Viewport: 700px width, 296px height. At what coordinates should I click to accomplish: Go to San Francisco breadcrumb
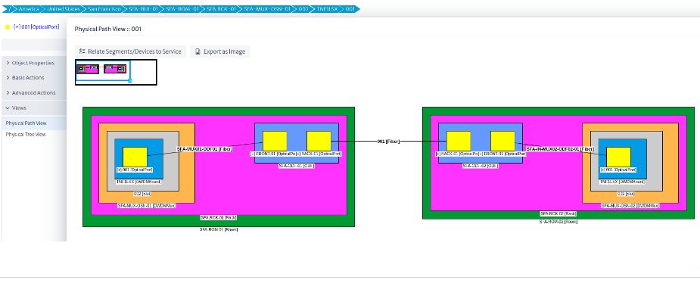pyautogui.click(x=104, y=9)
